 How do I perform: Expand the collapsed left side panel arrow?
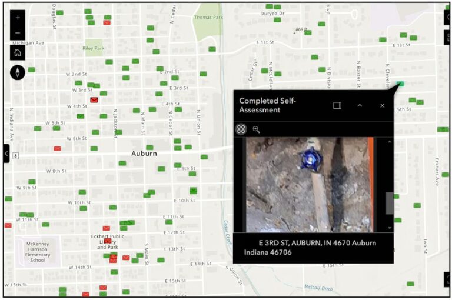[6, 154]
